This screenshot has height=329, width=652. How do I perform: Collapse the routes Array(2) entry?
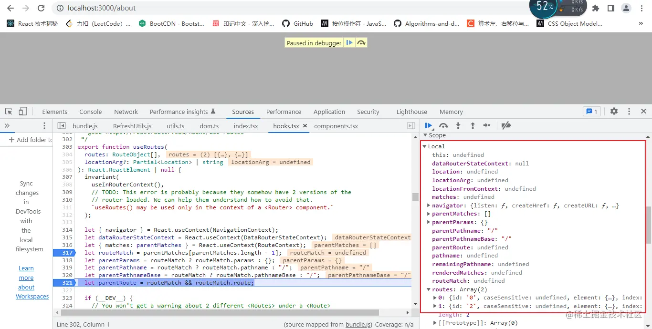[429, 289]
